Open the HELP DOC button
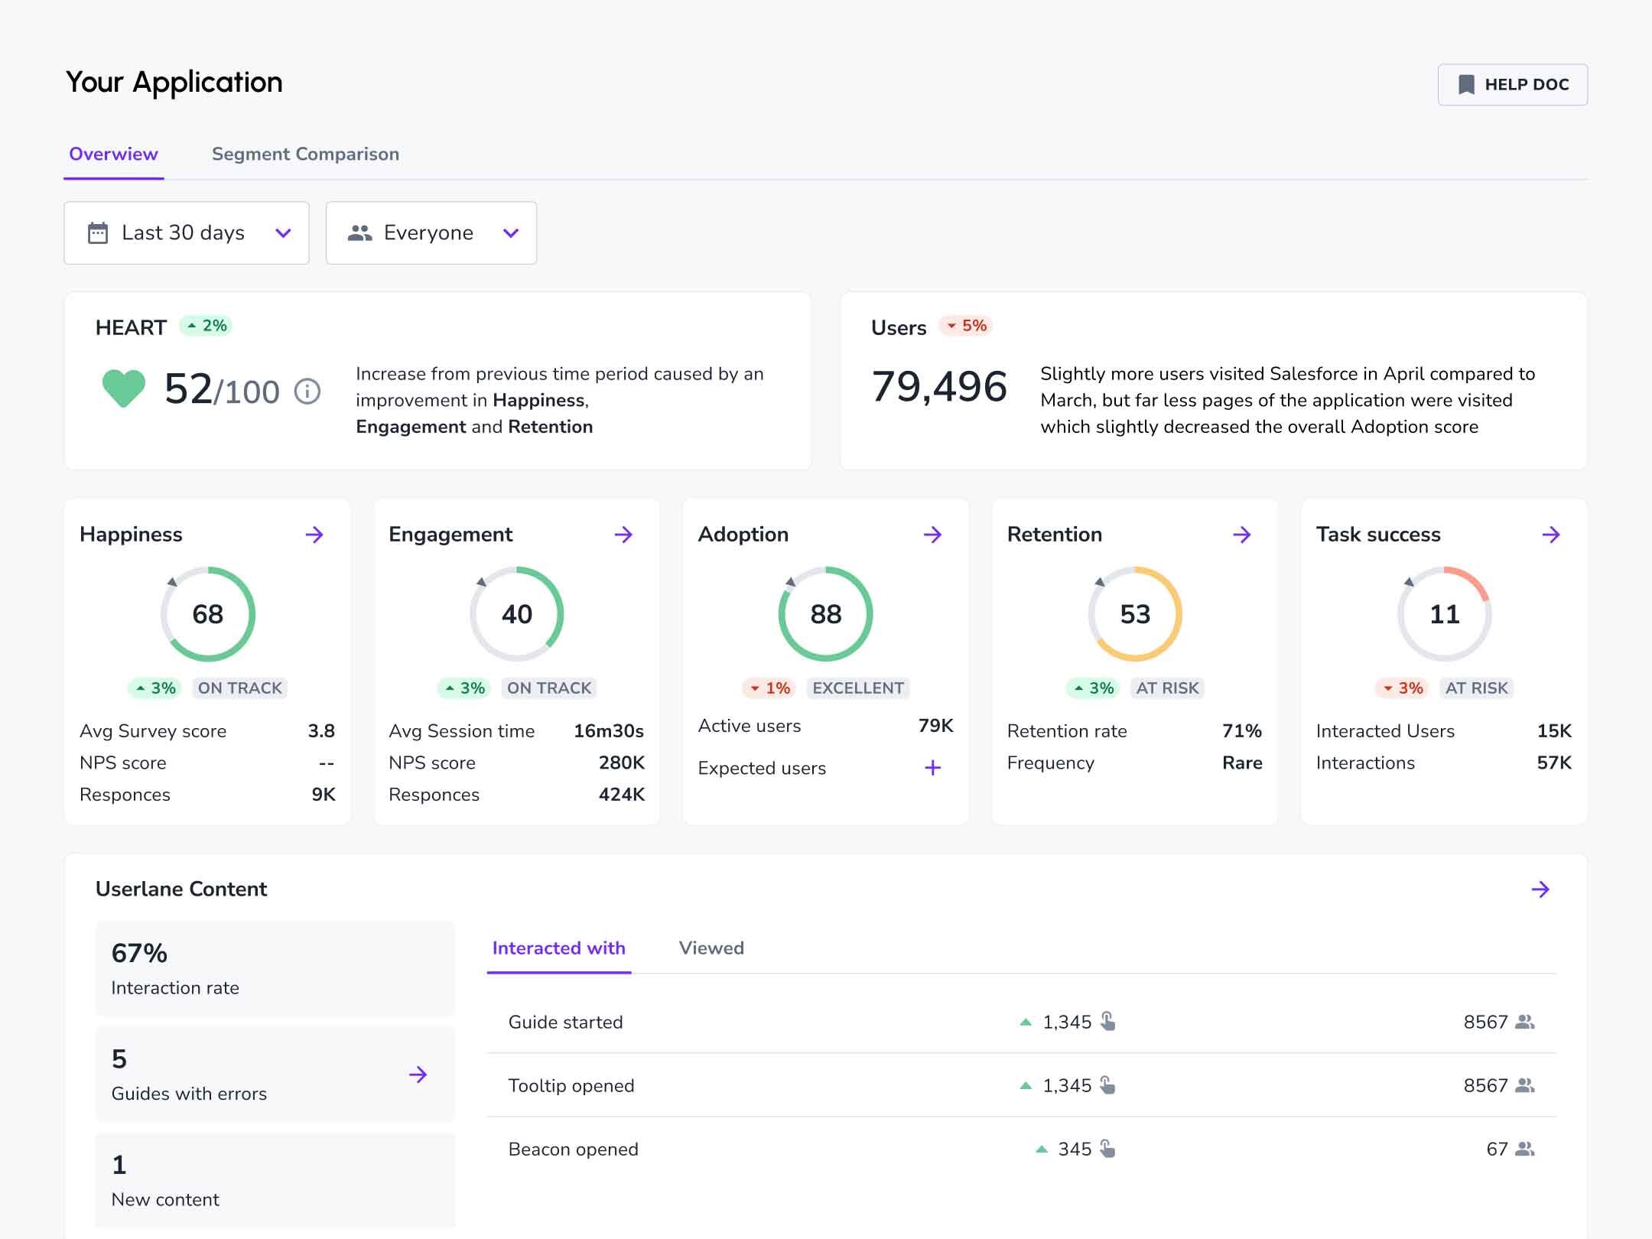This screenshot has height=1239, width=1652. point(1512,85)
